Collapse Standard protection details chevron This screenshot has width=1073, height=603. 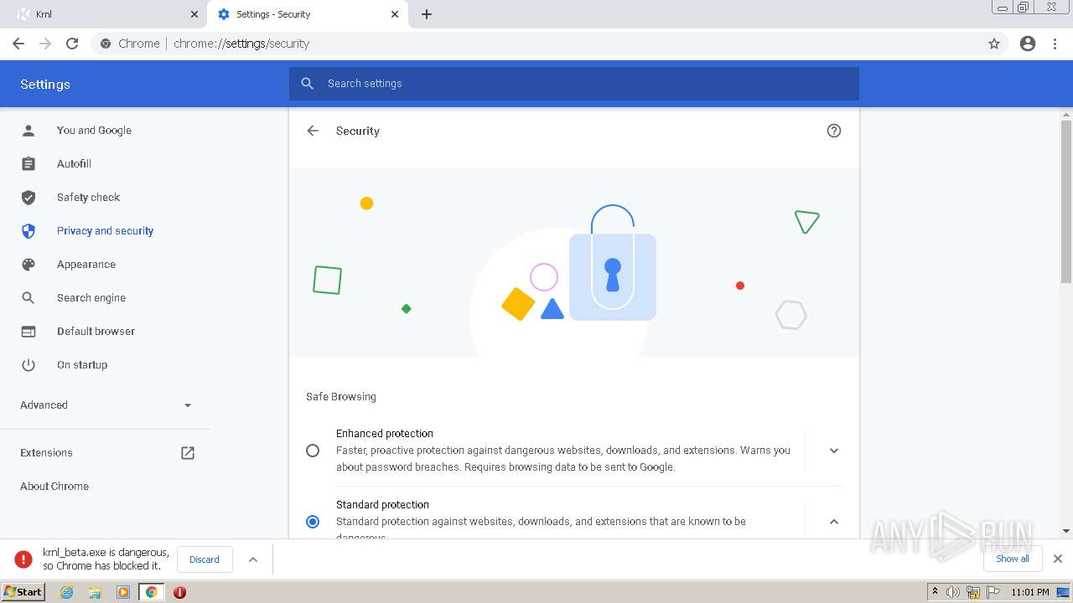coord(834,522)
